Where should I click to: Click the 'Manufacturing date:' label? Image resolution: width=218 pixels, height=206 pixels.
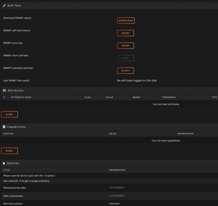point(15,188)
